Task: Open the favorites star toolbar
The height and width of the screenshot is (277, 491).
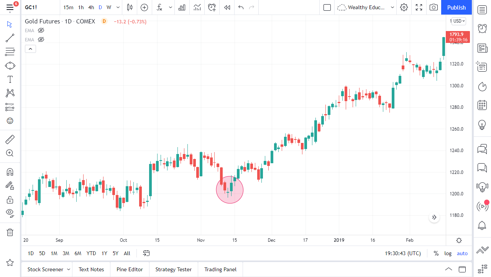Action: click(10, 262)
